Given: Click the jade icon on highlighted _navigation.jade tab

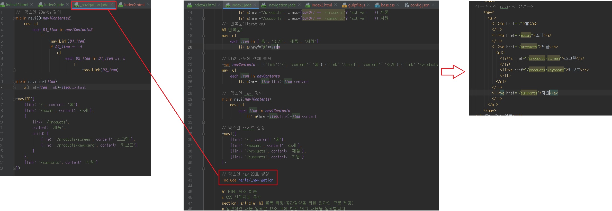Looking at the screenshot, I should pyautogui.click(x=76, y=5).
